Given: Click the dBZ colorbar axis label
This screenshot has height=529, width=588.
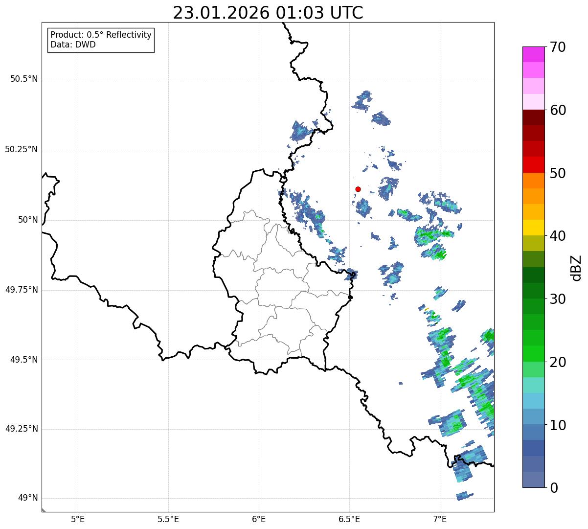Looking at the screenshot, I should [x=576, y=267].
